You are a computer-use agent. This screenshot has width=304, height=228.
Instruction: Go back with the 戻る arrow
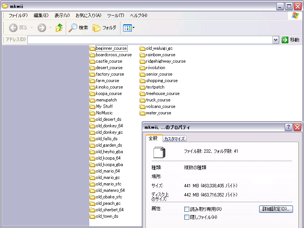pos(13,28)
